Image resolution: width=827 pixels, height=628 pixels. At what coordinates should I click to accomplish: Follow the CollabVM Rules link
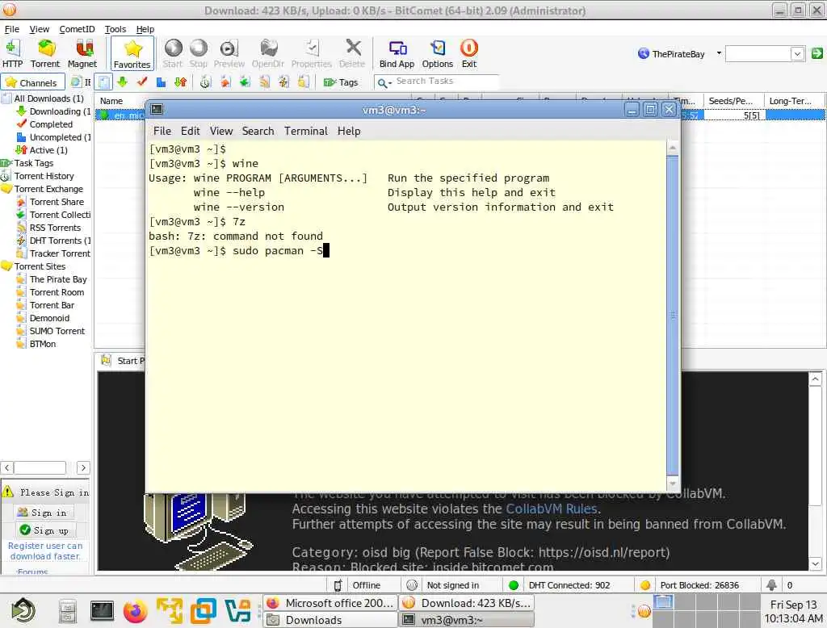click(551, 509)
